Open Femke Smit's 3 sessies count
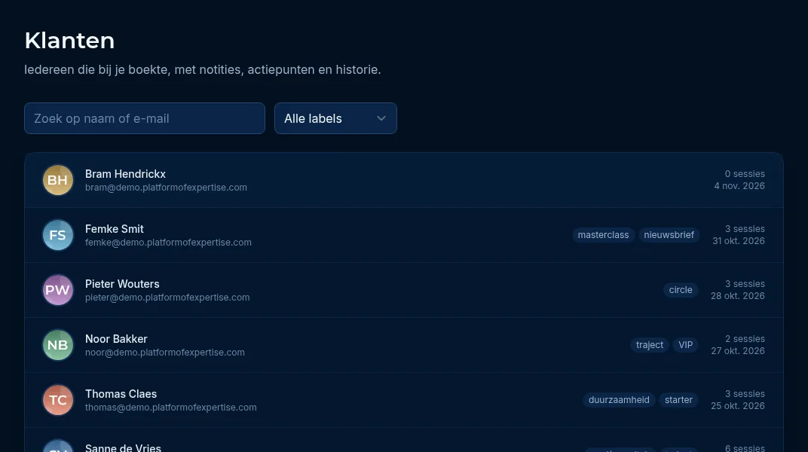The width and height of the screenshot is (808, 452). click(x=745, y=228)
